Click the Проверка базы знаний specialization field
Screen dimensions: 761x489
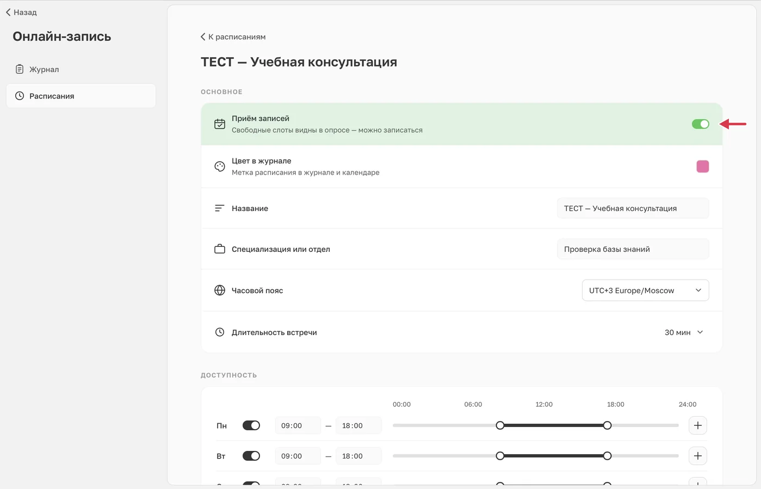pos(633,249)
